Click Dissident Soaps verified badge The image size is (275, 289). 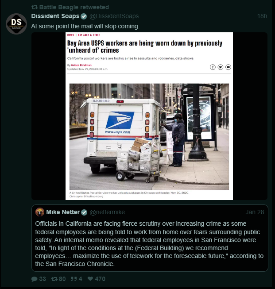pos(84,16)
